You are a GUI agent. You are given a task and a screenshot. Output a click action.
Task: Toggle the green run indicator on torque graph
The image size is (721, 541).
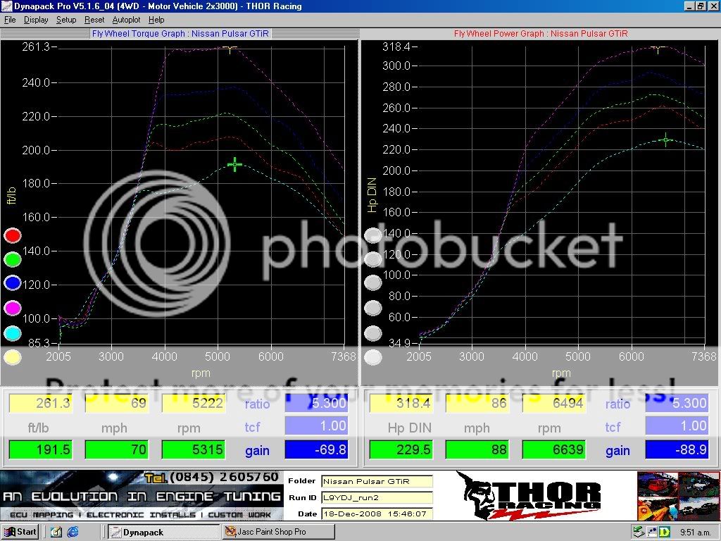(x=13, y=259)
